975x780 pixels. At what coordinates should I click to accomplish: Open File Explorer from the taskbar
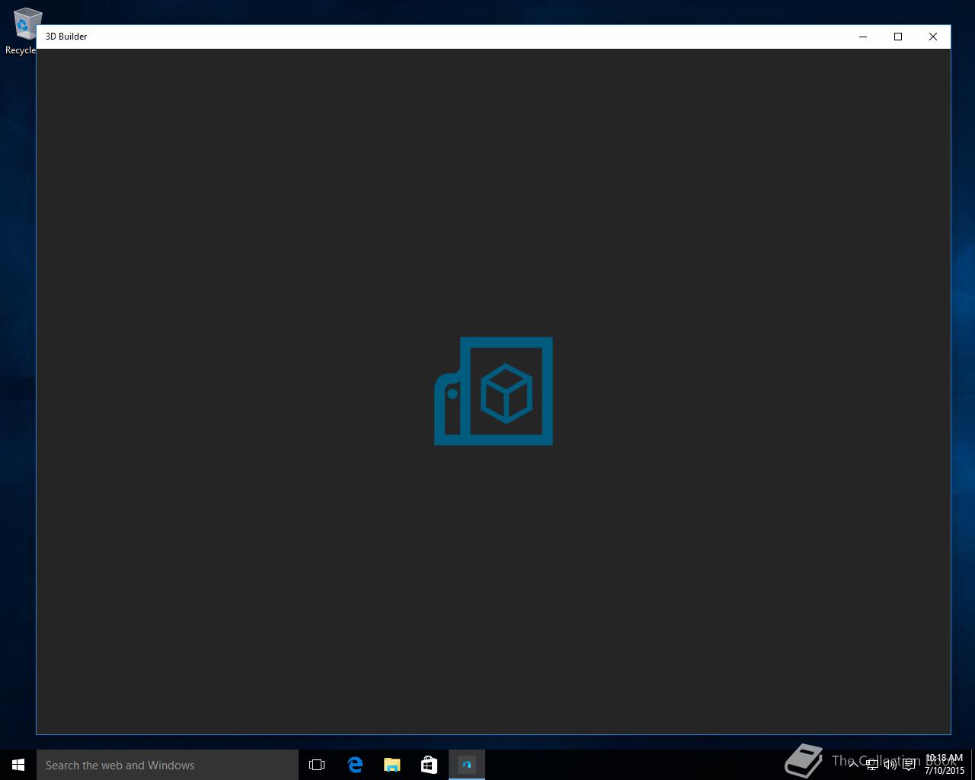pyautogui.click(x=392, y=765)
